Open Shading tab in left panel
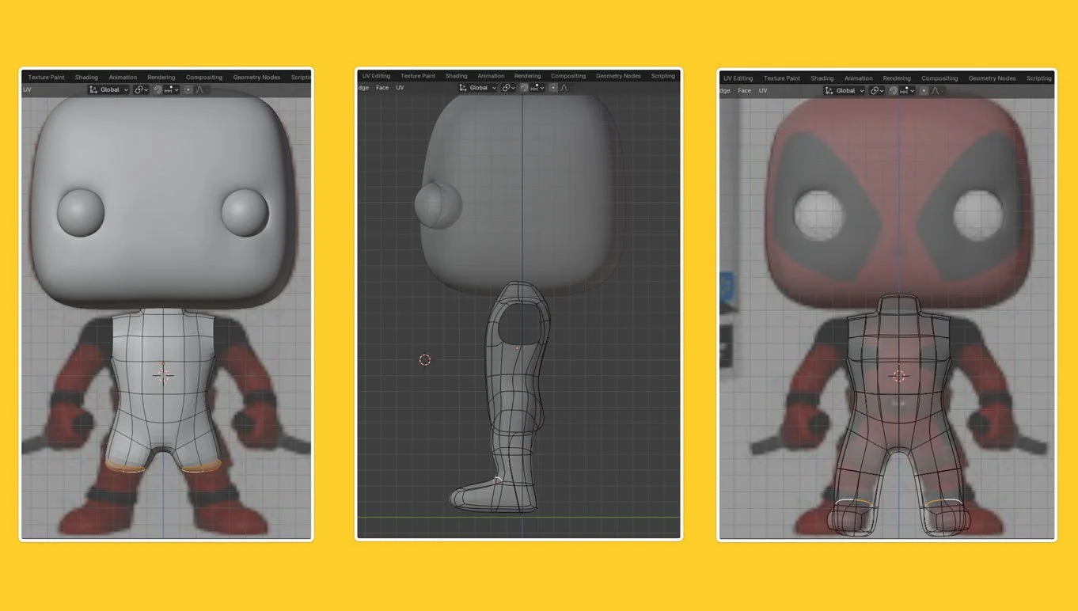The image size is (1078, 611). coord(86,78)
